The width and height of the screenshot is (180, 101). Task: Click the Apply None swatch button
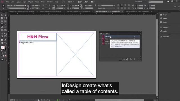pos(6,56)
